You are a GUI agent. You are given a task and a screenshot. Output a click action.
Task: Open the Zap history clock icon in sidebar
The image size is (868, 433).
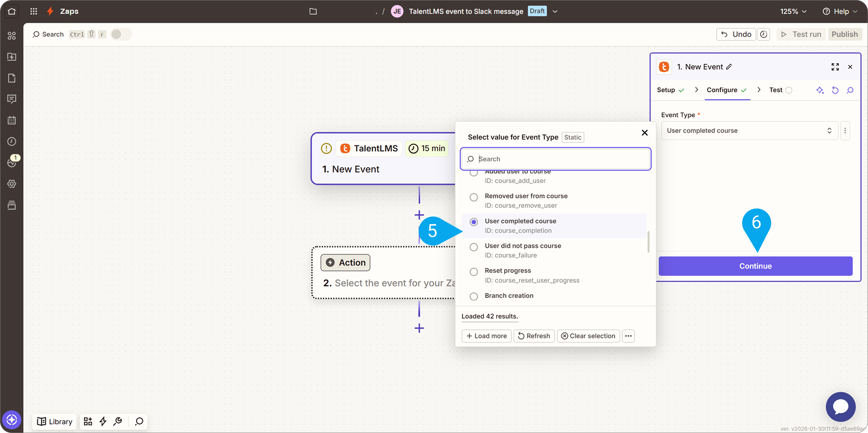pyautogui.click(x=12, y=141)
